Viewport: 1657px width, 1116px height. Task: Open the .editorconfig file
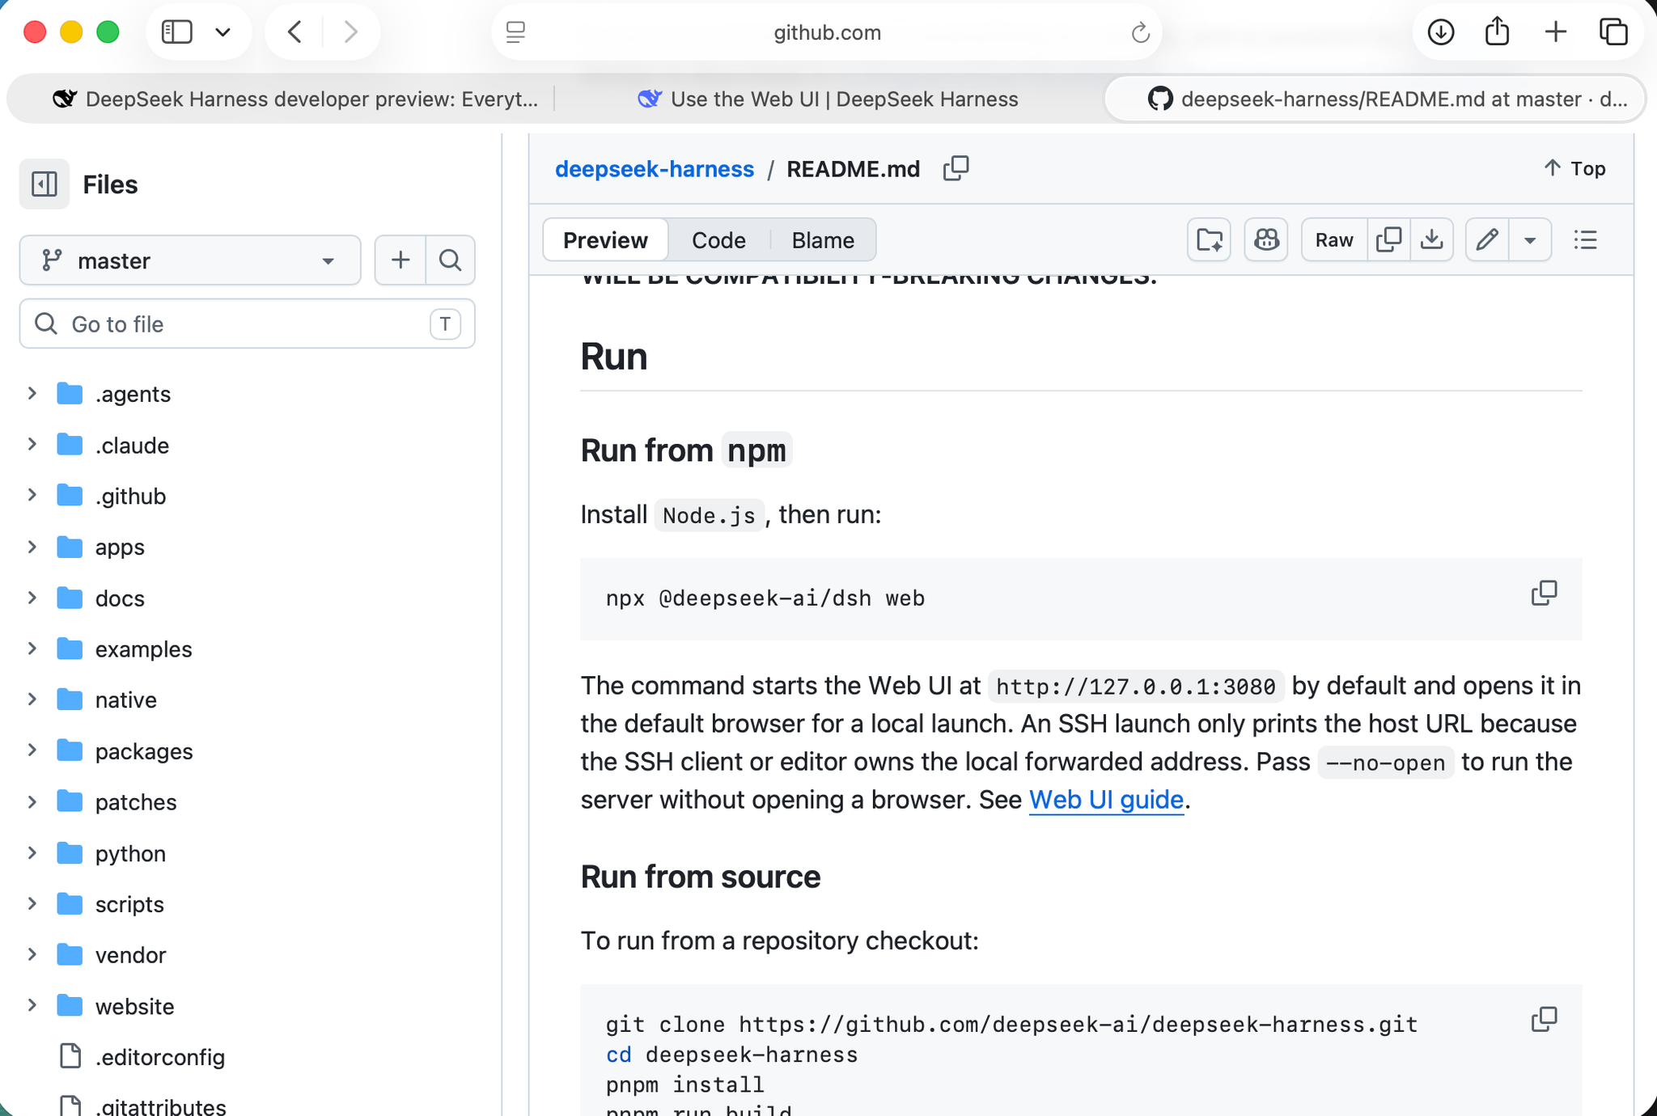tap(159, 1057)
